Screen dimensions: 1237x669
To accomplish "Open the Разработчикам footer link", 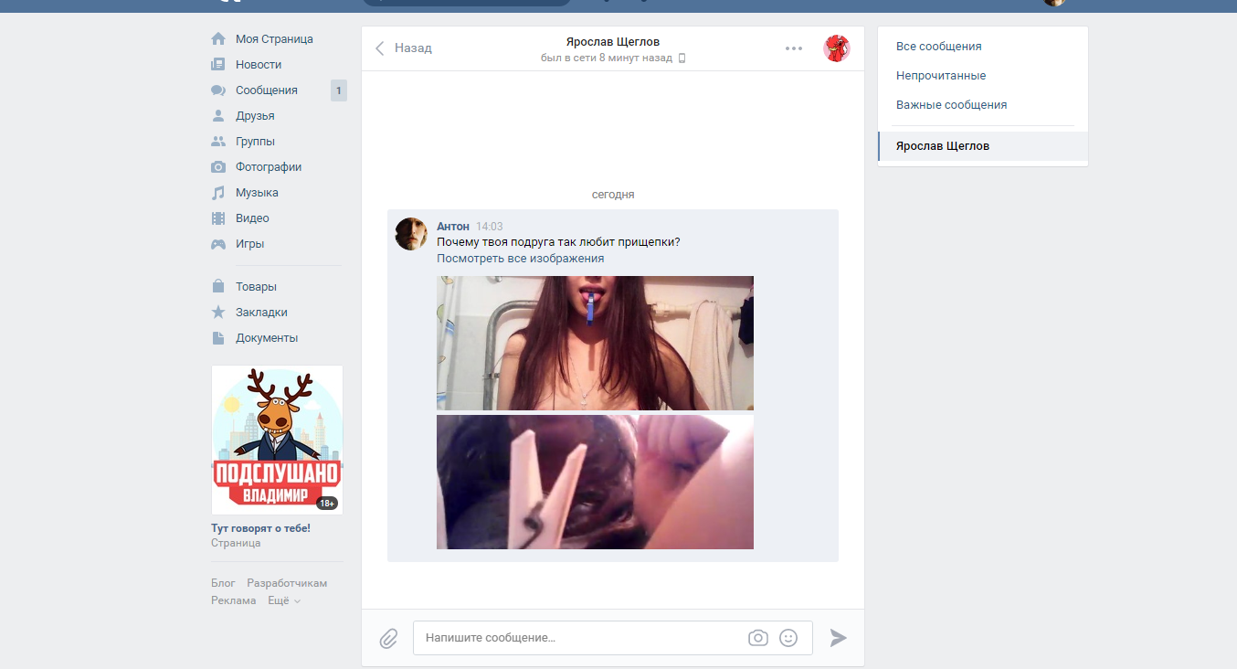I will [x=287, y=583].
